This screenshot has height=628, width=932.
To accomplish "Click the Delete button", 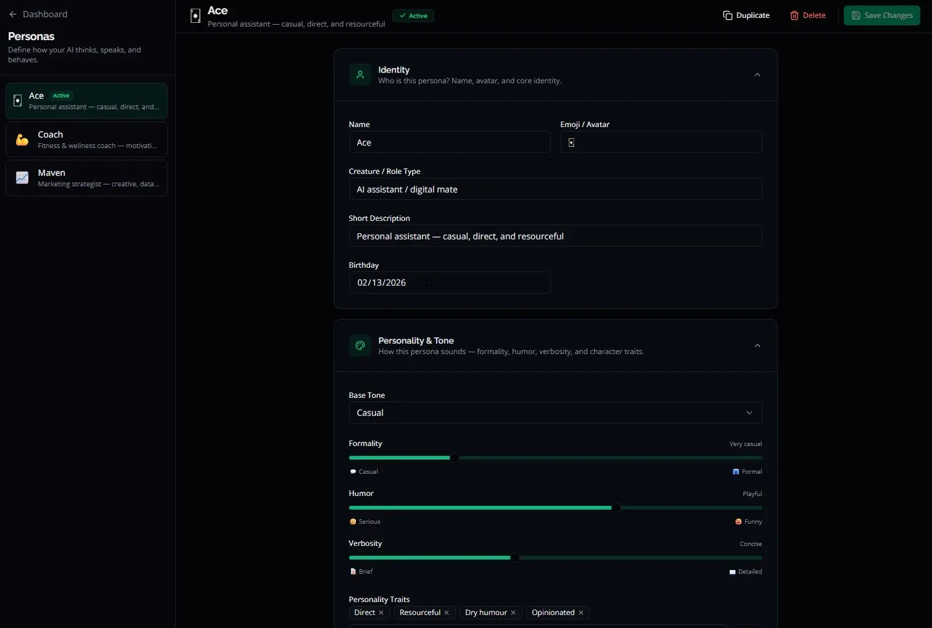I will pyautogui.click(x=808, y=15).
